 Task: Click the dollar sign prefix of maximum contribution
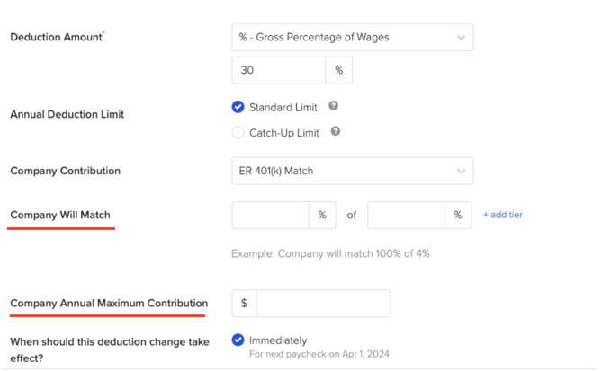point(244,303)
